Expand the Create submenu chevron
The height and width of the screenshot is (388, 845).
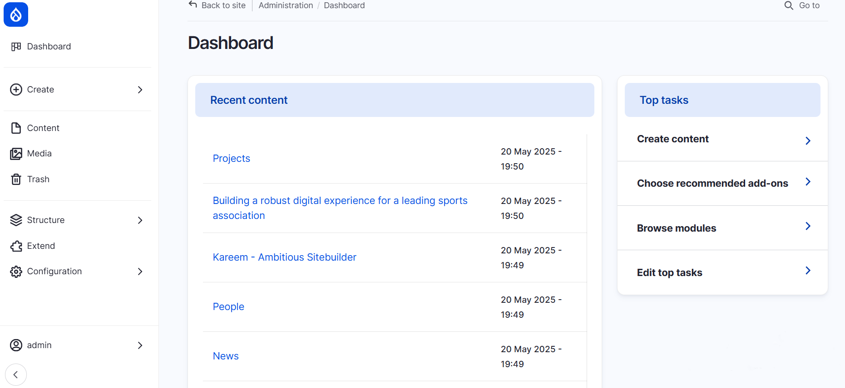pos(140,90)
